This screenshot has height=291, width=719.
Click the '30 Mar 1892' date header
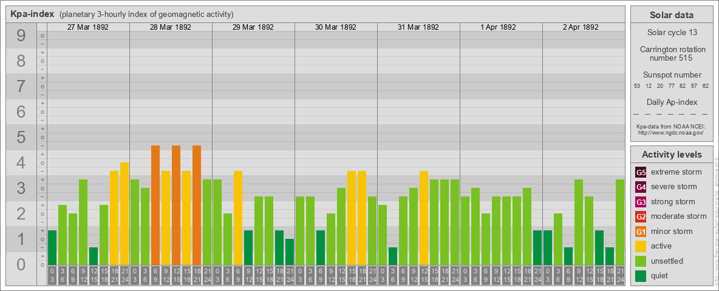(x=336, y=27)
